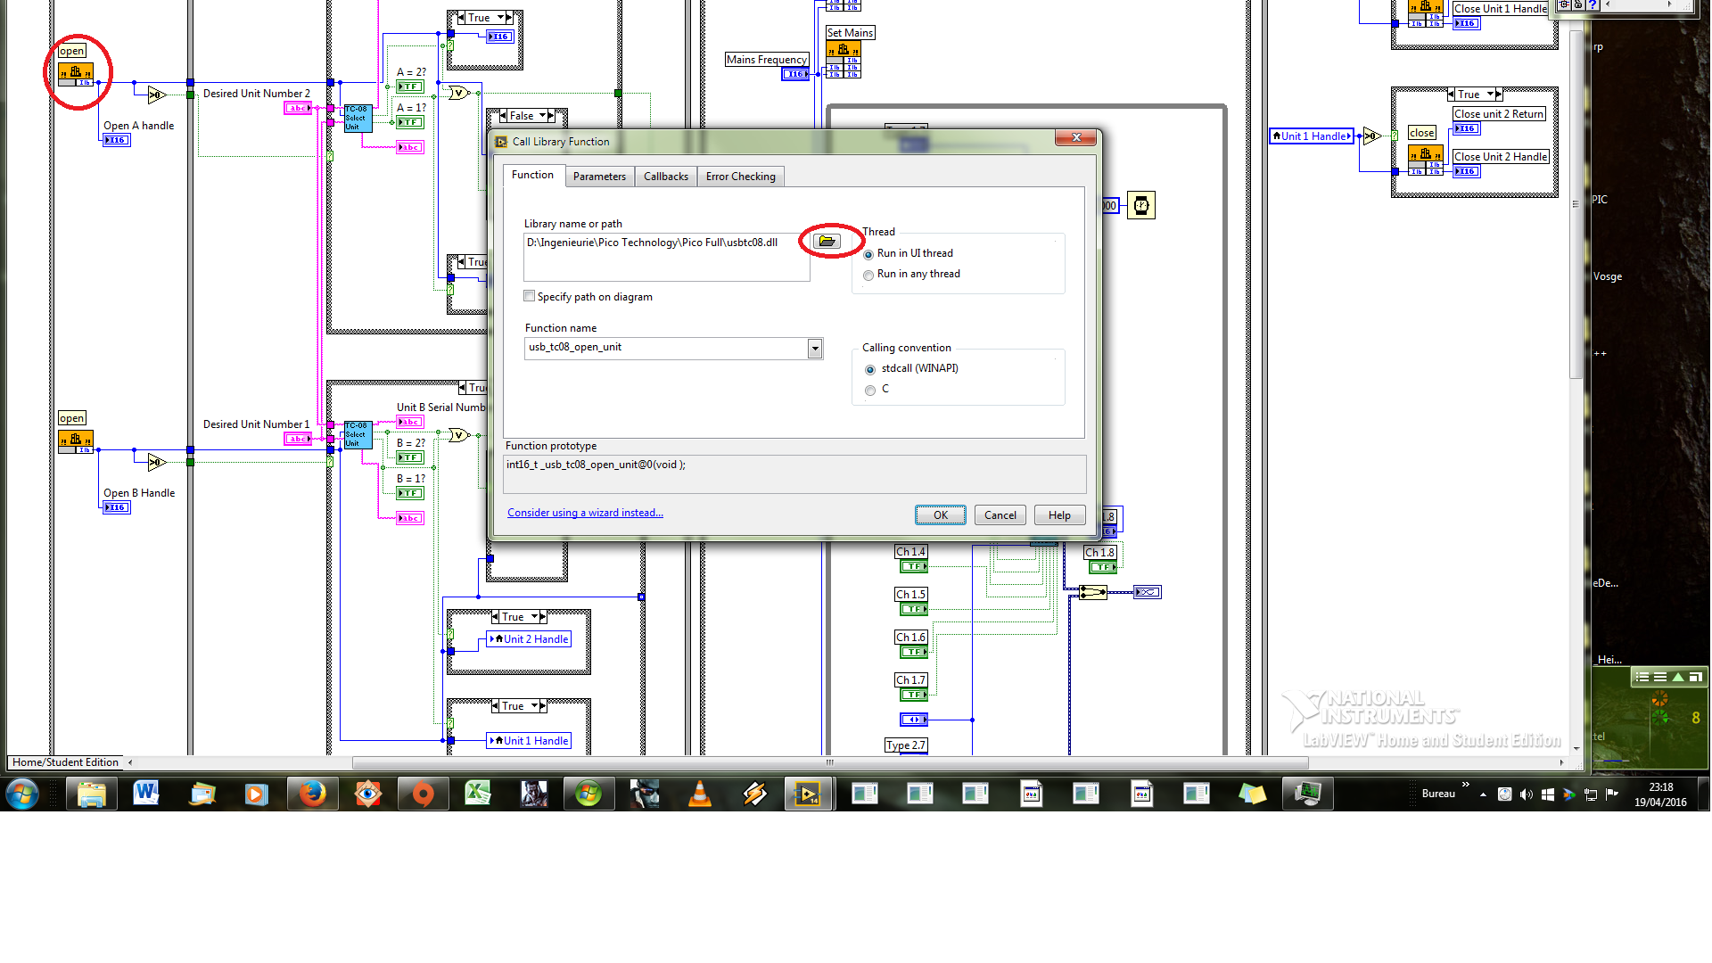Click the usb_tc08_open_unit function name field
1712x963 pixels.
click(665, 347)
